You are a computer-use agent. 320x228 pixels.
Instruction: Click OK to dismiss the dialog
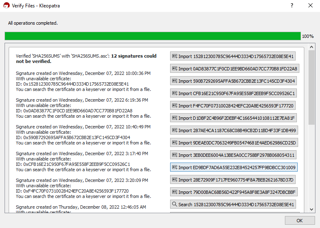[300, 221]
